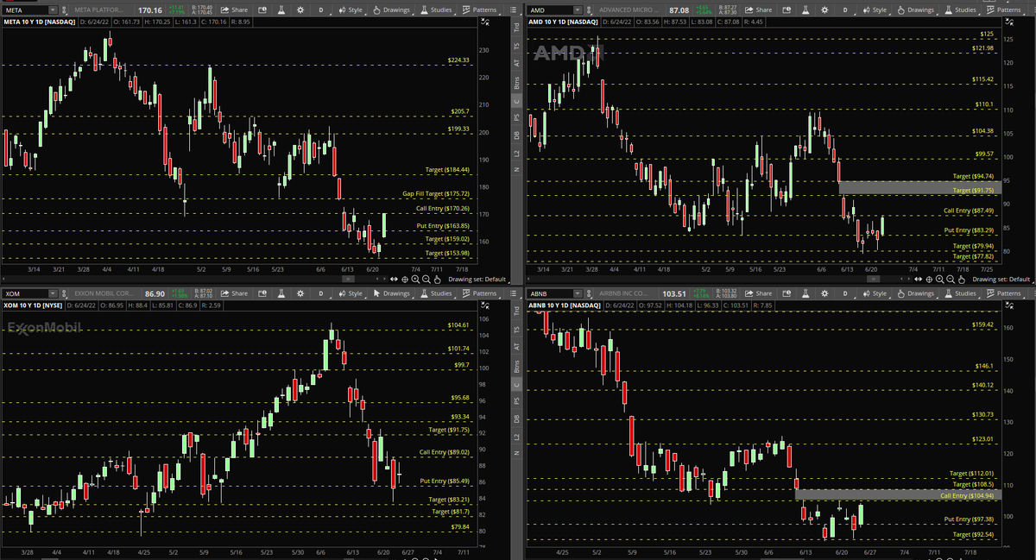Zoom in using magnifier under AMD chart
1036x560 pixels.
pos(939,279)
